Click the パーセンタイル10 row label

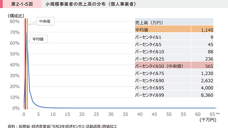pos(150,52)
